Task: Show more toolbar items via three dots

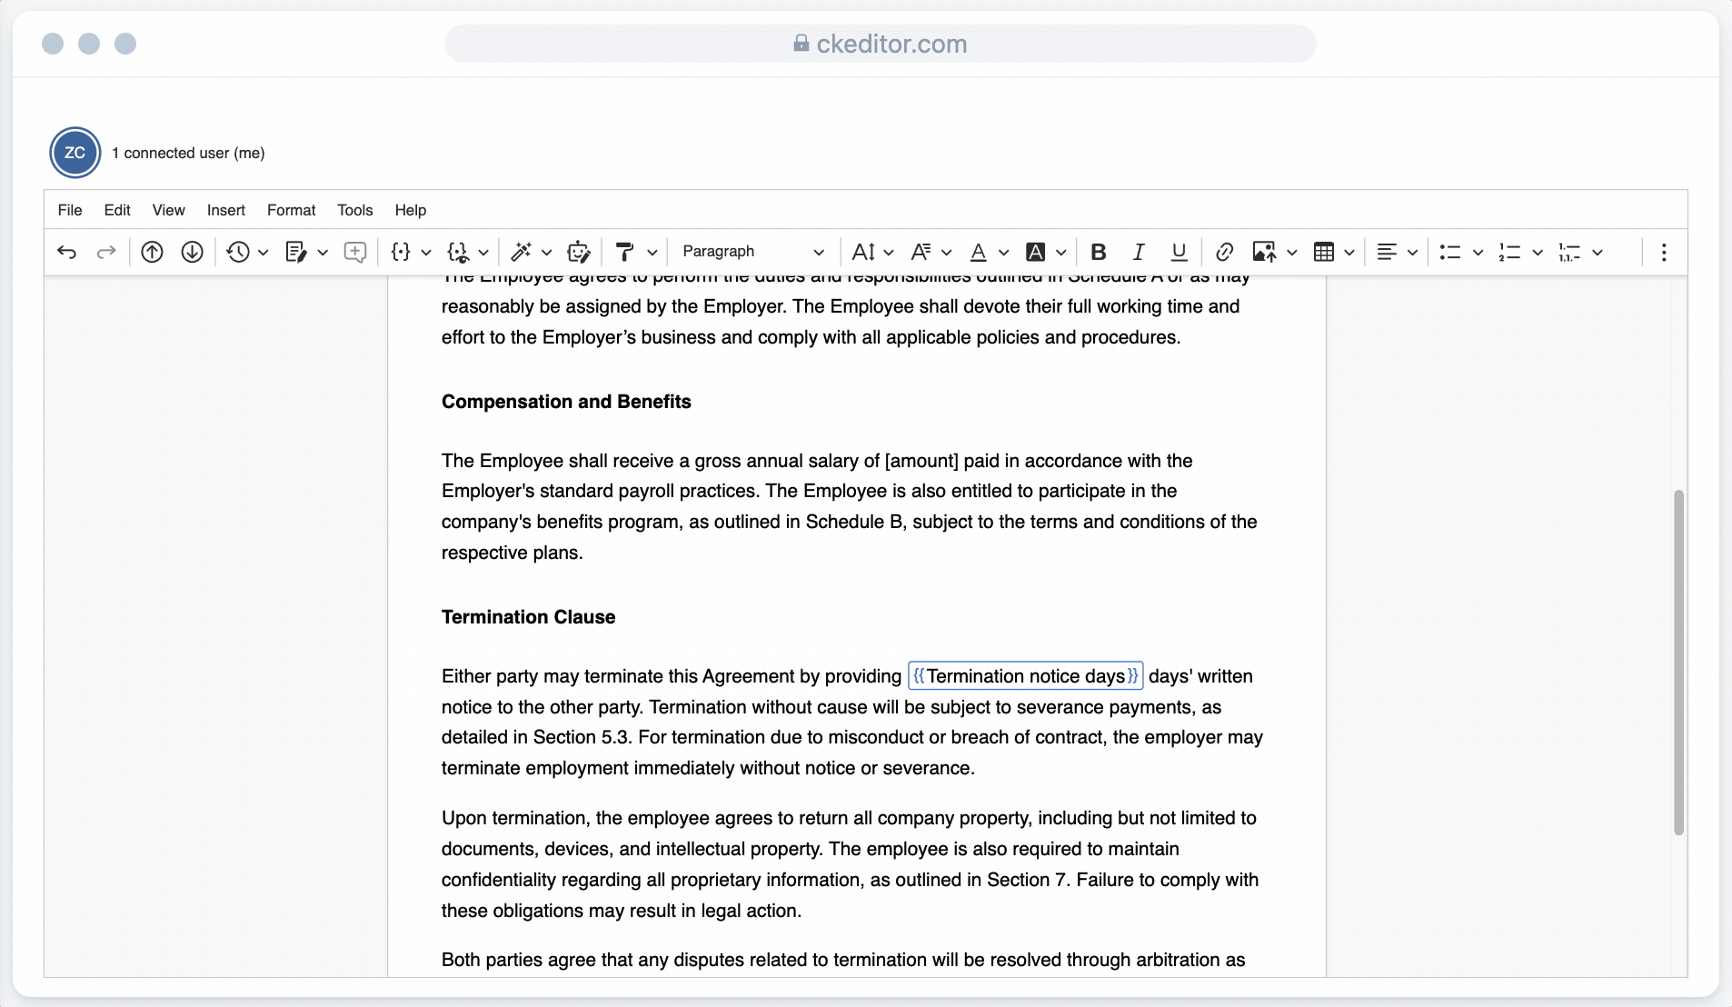Action: (x=1664, y=252)
